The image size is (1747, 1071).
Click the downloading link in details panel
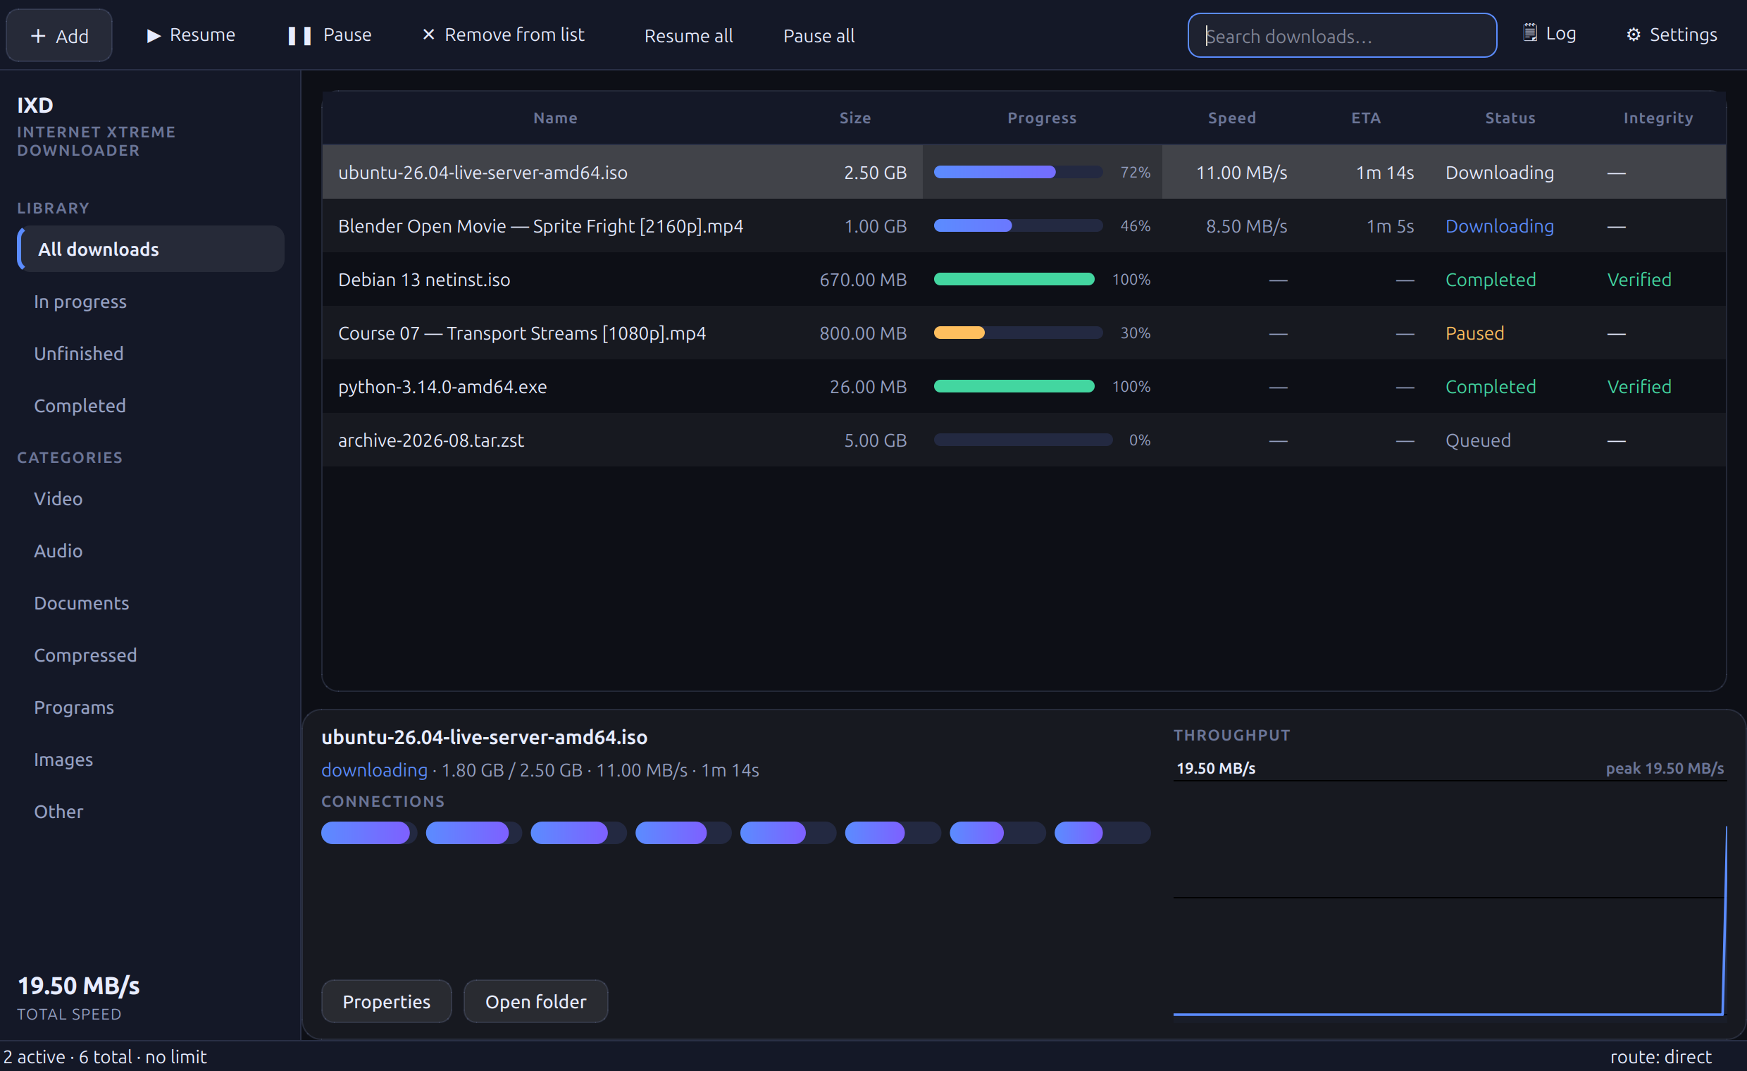point(374,769)
